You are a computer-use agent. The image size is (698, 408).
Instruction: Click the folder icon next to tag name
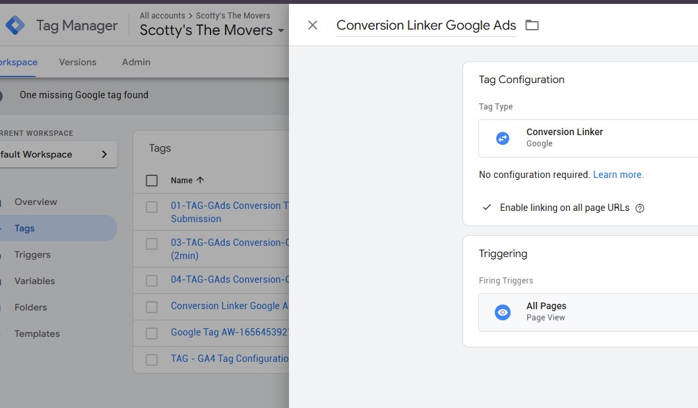coord(532,25)
